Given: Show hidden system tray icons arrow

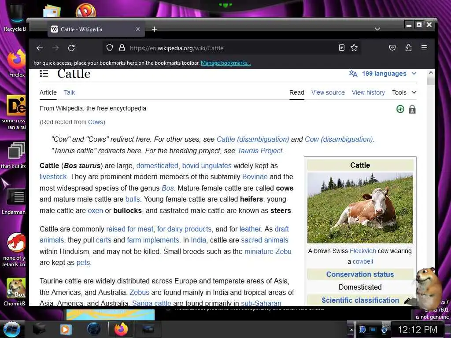Looking at the screenshot, I should [x=351, y=329].
